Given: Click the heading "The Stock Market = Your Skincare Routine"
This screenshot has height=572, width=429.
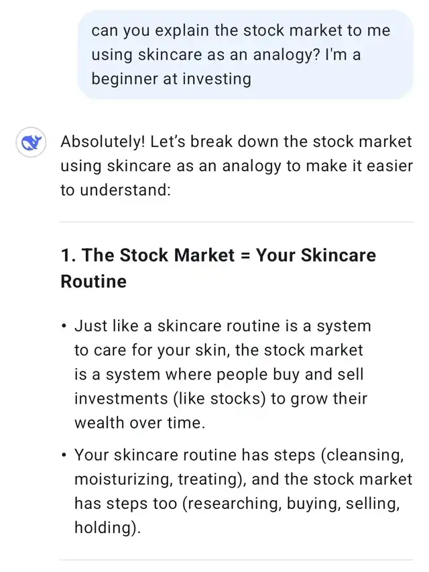Looking at the screenshot, I should click(218, 268).
